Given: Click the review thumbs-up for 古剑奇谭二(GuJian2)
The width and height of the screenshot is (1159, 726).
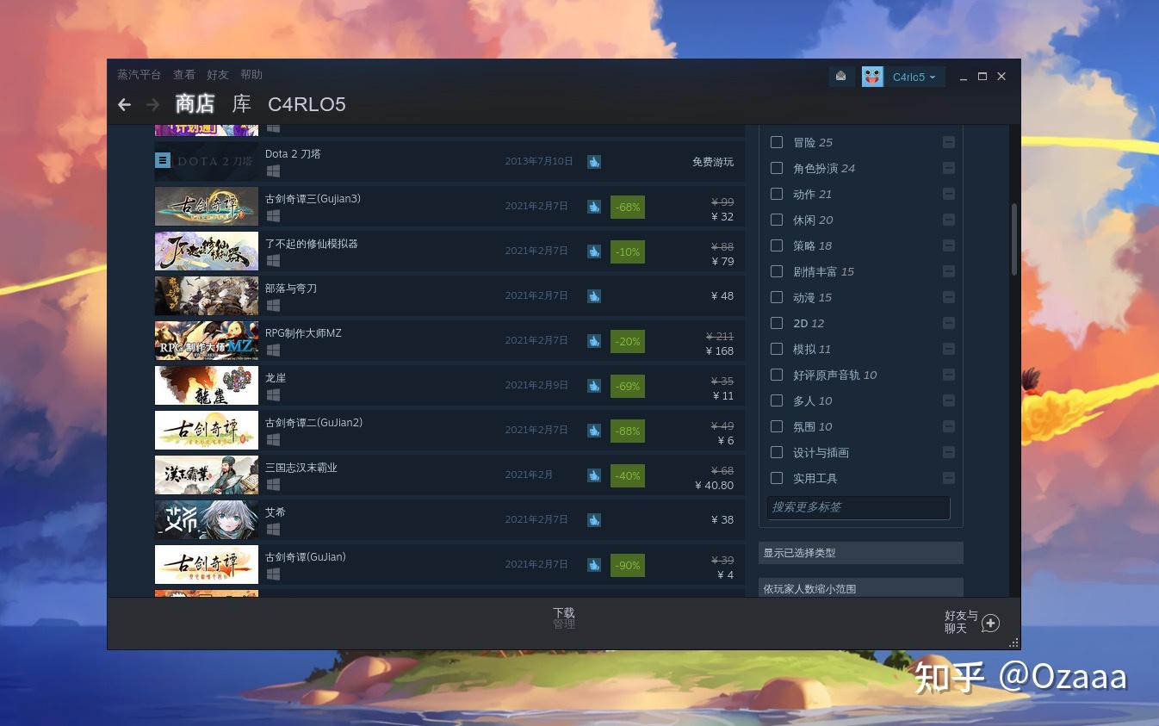Looking at the screenshot, I should [x=594, y=431].
